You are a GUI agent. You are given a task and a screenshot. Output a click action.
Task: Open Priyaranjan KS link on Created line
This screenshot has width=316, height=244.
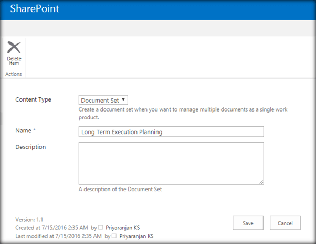pyautogui.click(x=122, y=228)
